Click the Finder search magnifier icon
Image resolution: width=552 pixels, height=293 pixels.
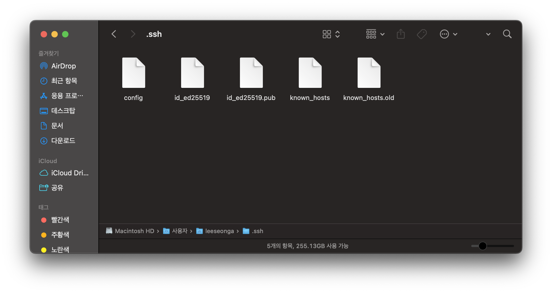[507, 34]
